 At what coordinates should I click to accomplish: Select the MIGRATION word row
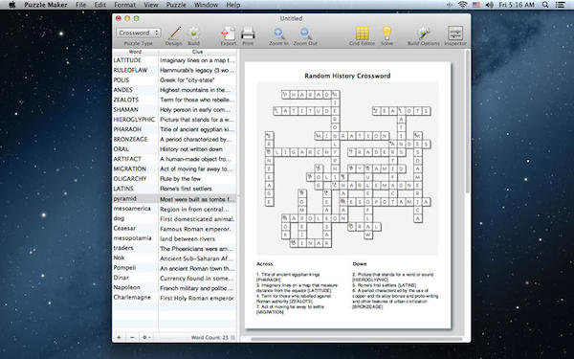click(174, 168)
